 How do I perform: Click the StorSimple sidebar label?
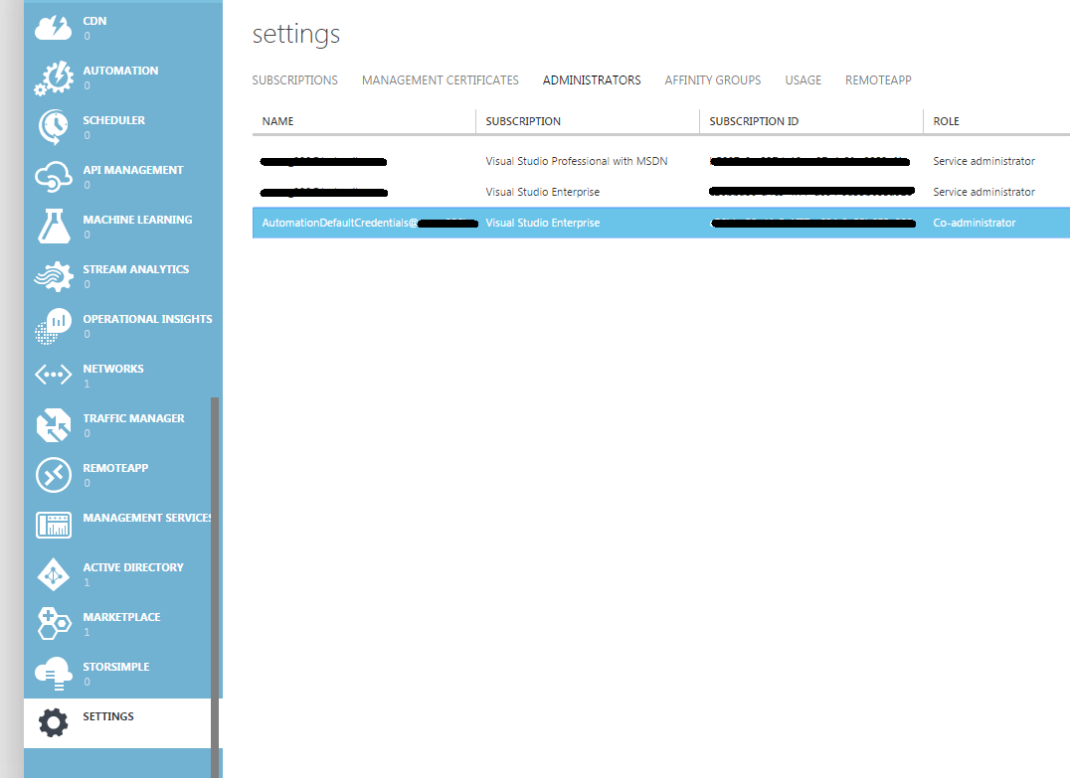click(x=116, y=667)
